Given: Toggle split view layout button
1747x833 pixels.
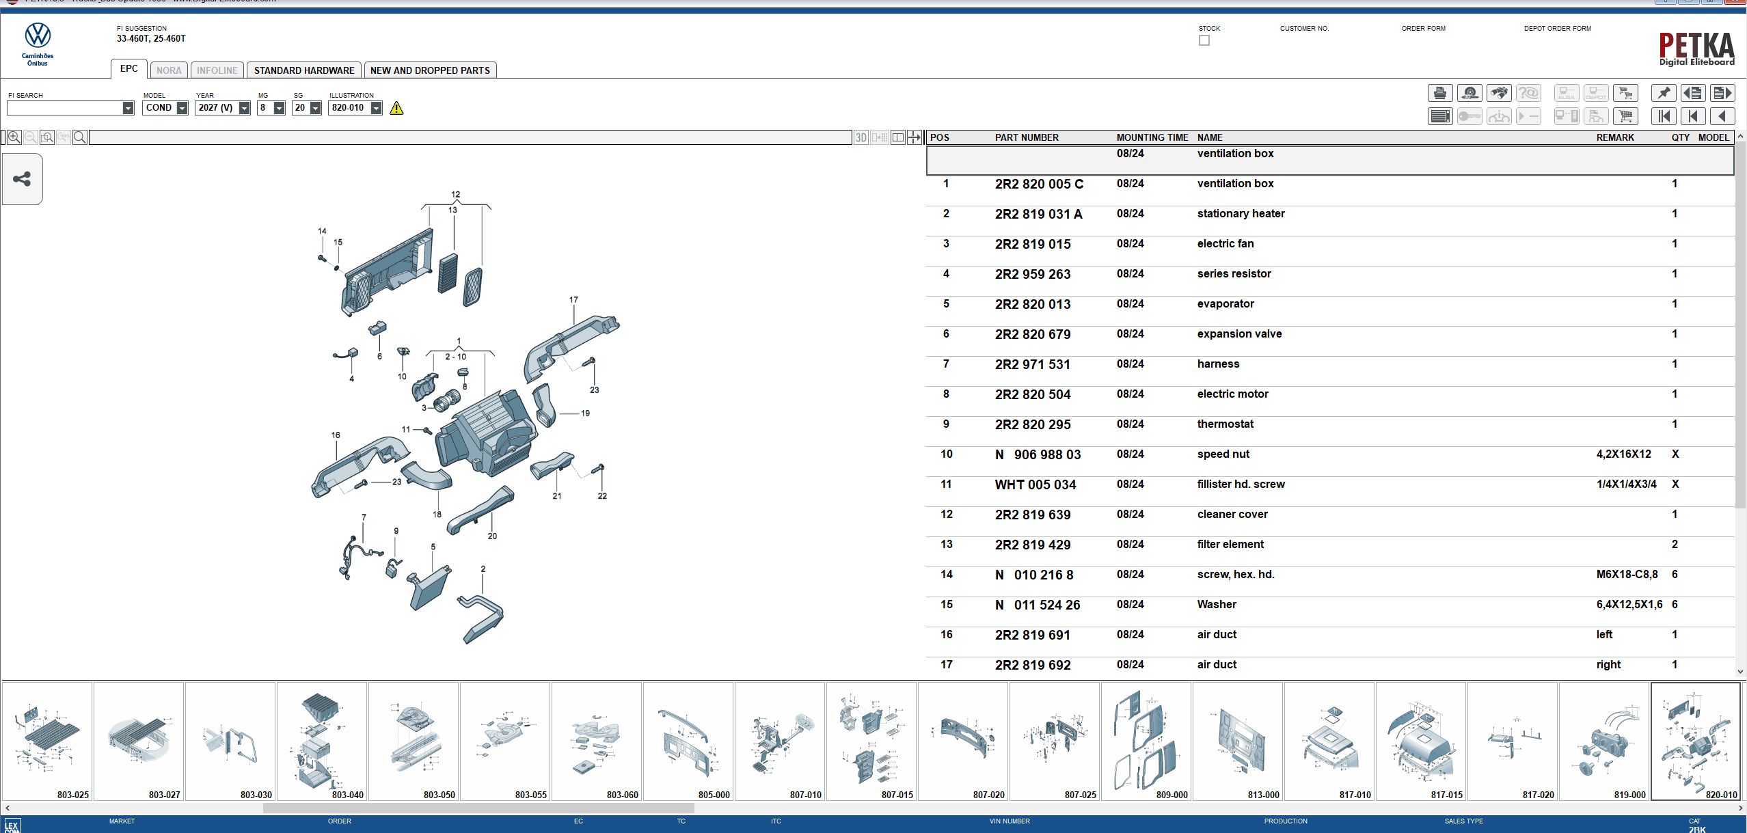Looking at the screenshot, I should [x=897, y=137].
